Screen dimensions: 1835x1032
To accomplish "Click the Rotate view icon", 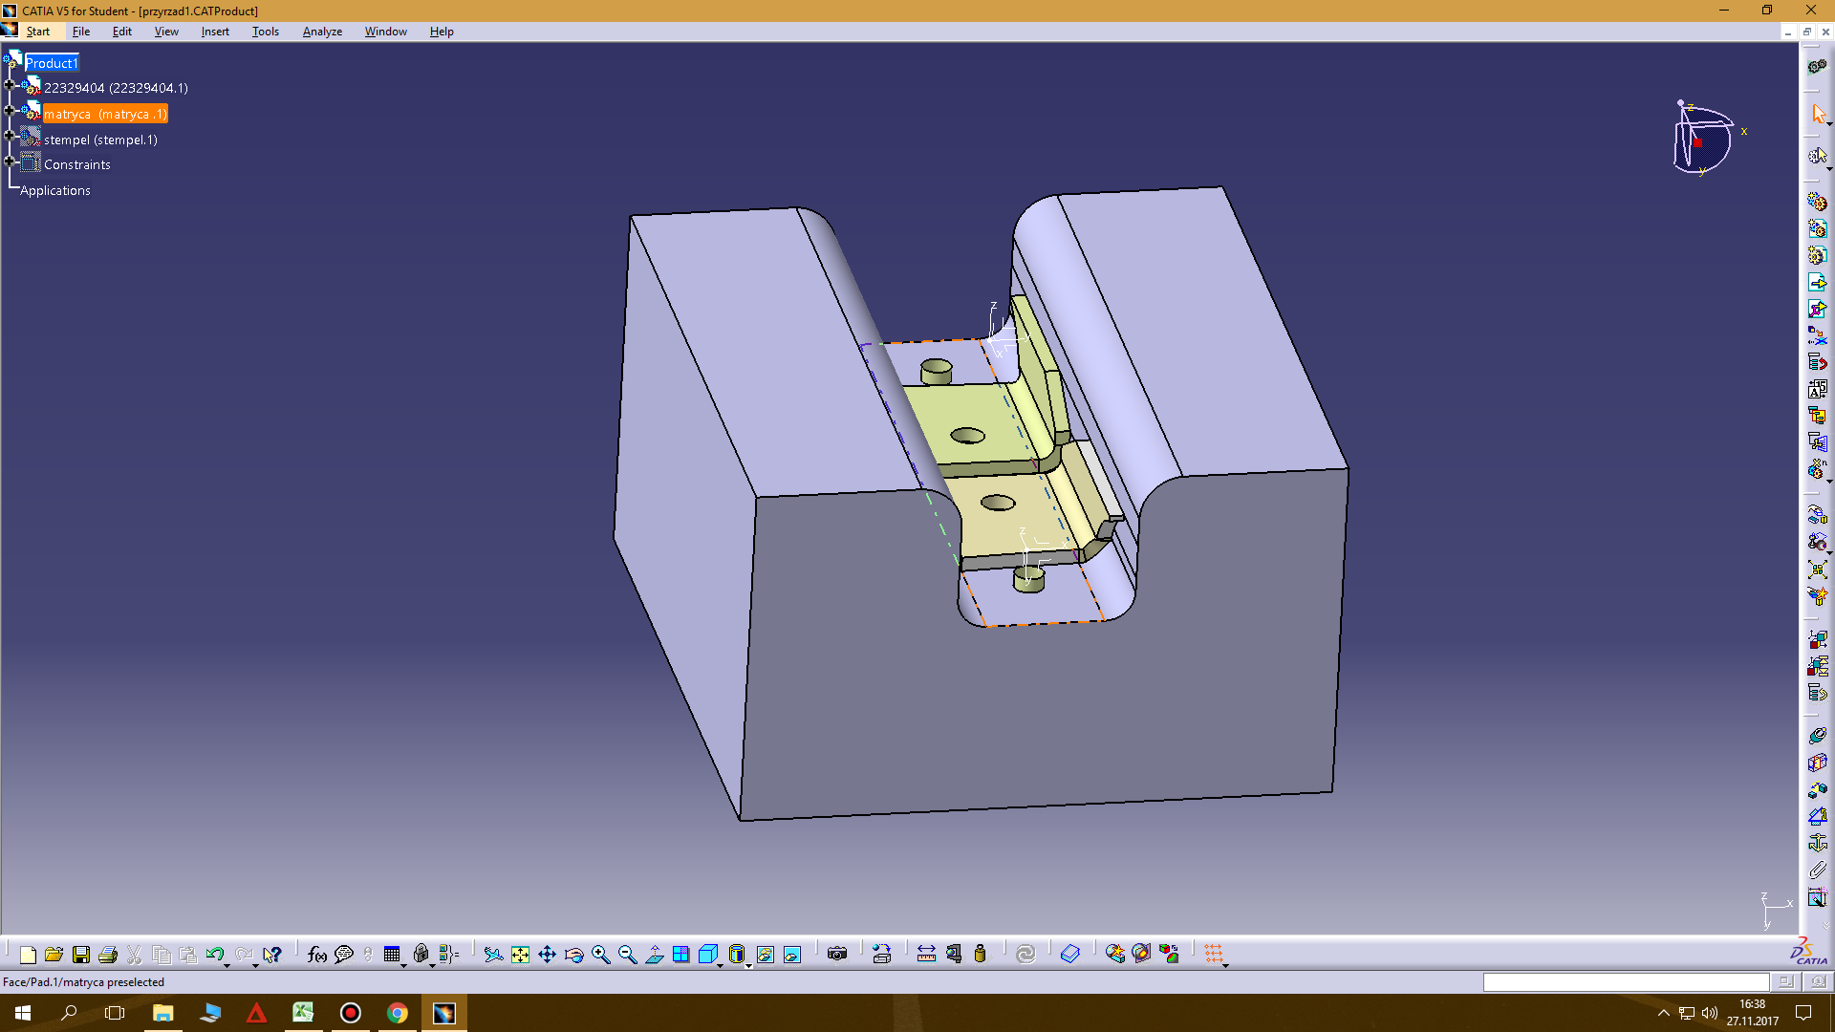I will tap(573, 955).
